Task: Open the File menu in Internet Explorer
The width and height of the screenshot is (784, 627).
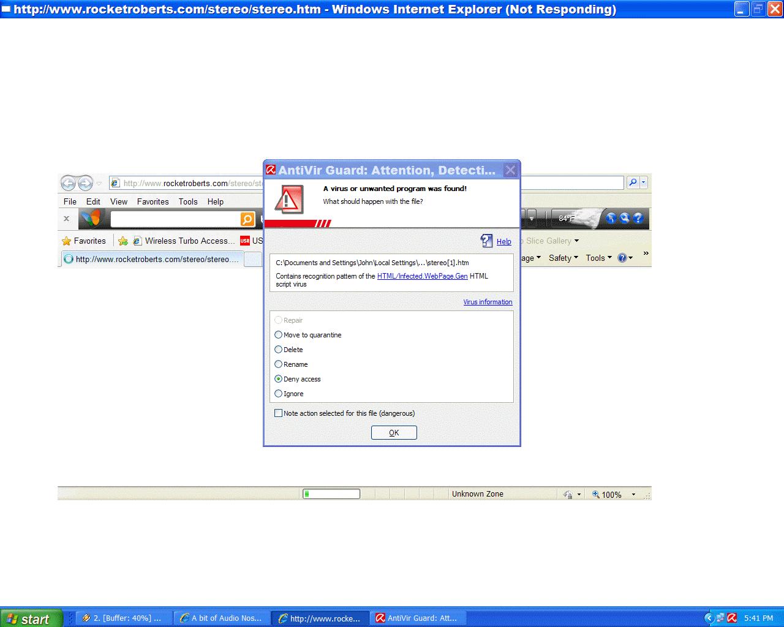Action: click(70, 201)
